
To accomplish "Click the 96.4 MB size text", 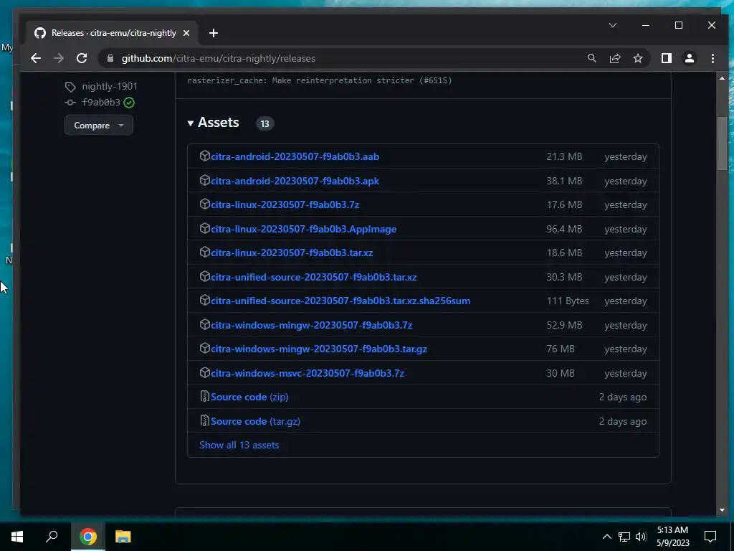I will [564, 229].
